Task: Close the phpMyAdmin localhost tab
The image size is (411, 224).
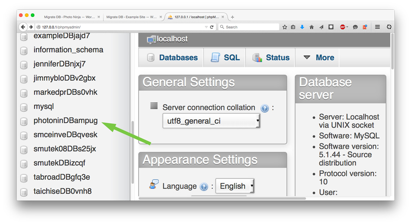Action: coord(223,17)
